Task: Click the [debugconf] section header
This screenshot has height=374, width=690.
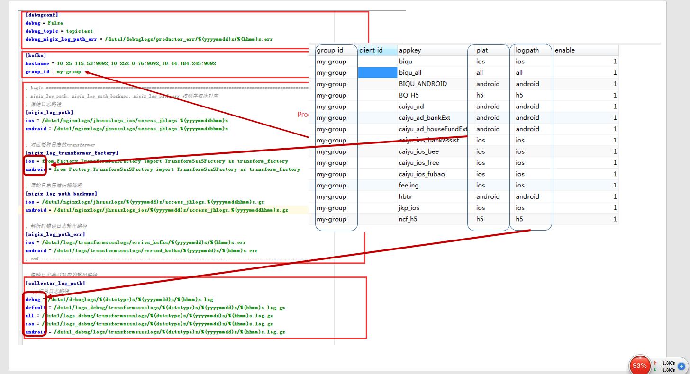Action: coord(42,15)
